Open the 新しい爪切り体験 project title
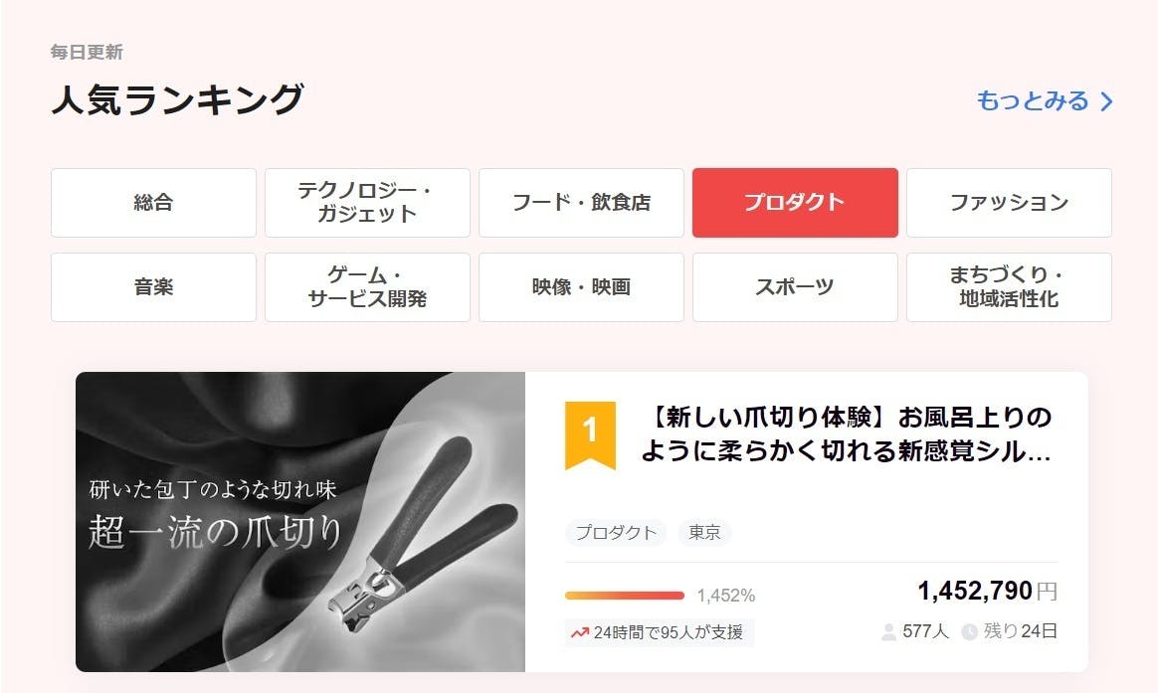Screen dimensions: 1158x693 point(847,433)
